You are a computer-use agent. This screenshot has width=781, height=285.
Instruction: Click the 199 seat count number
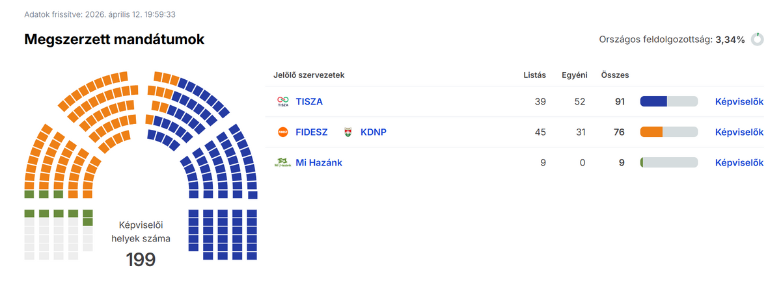point(140,260)
